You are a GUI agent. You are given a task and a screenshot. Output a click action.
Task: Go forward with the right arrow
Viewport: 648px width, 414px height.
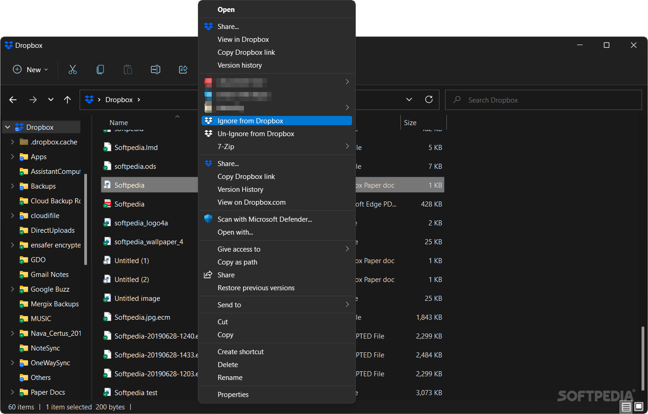(33, 100)
